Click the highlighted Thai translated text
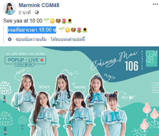 [x=32, y=30]
